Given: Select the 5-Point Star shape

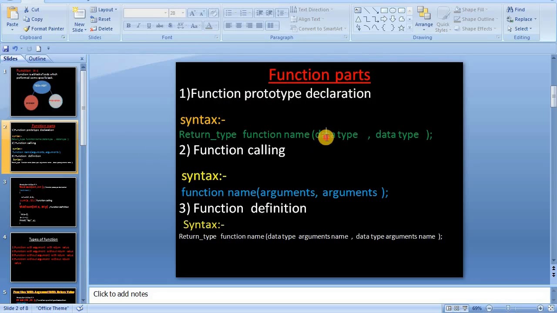Looking at the screenshot, I should 401,27.
